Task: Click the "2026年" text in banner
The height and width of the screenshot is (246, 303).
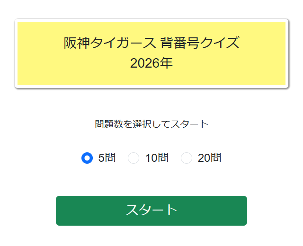Action: pyautogui.click(x=151, y=63)
